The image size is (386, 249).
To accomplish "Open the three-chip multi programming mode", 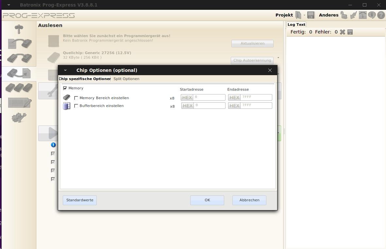I will [19, 88].
